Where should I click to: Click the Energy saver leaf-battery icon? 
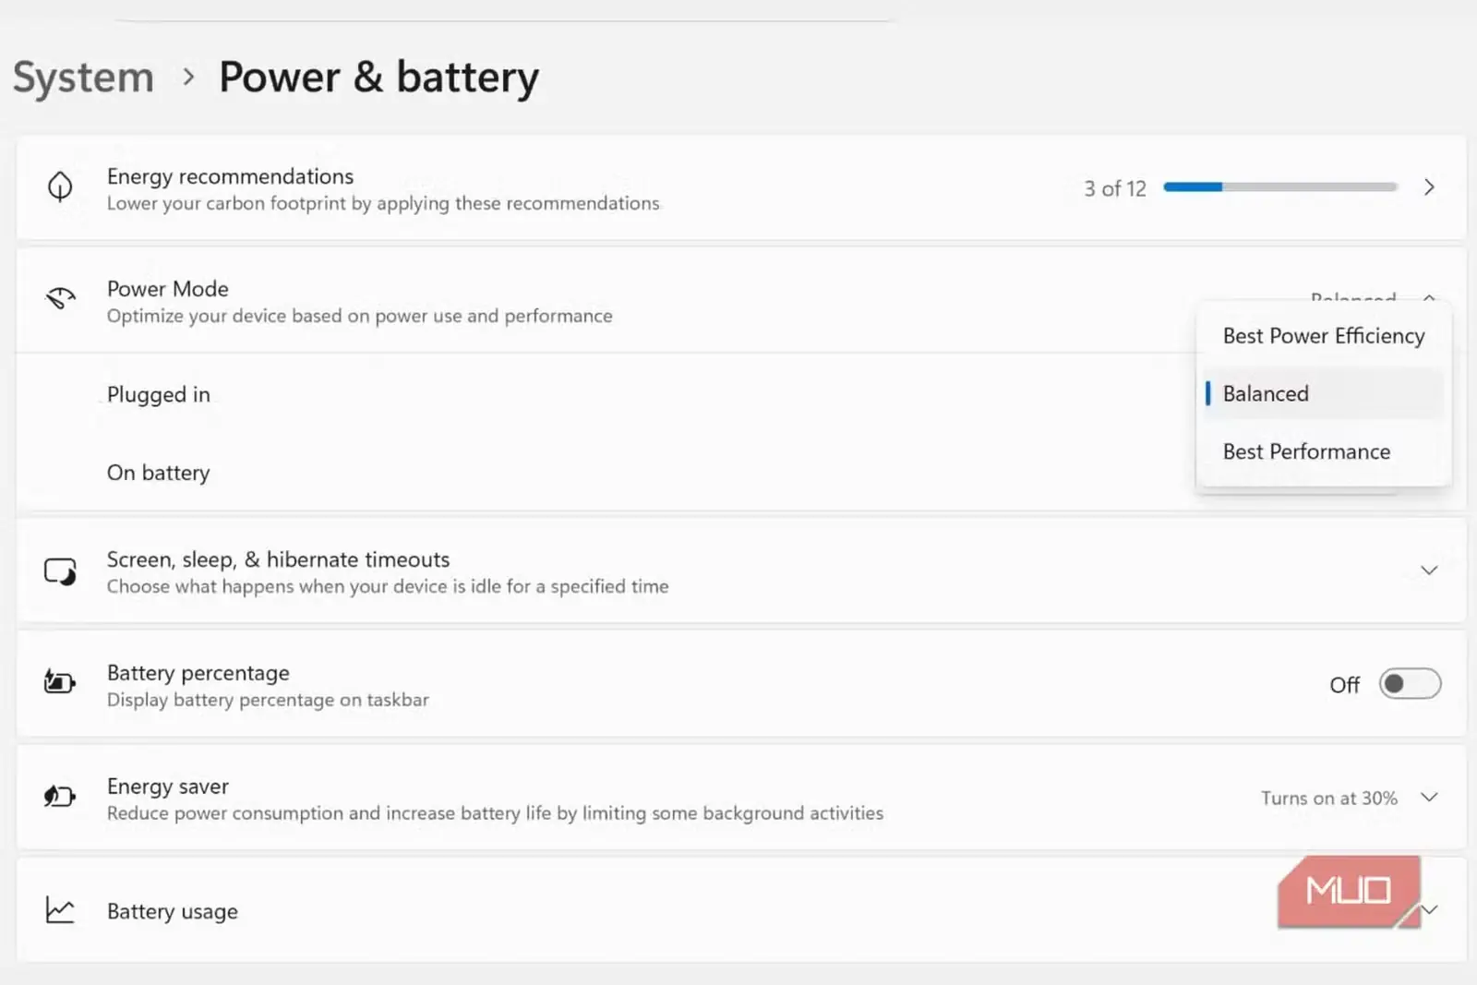tap(60, 796)
